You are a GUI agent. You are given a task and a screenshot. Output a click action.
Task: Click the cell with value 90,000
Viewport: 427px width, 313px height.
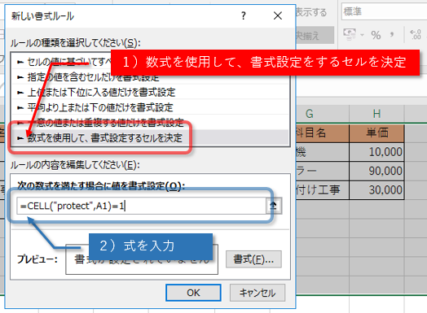tap(376, 171)
